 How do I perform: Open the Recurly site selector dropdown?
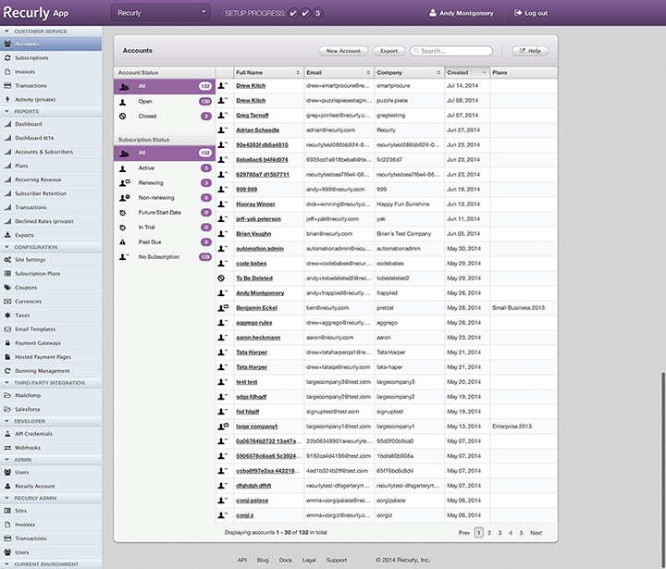(162, 13)
